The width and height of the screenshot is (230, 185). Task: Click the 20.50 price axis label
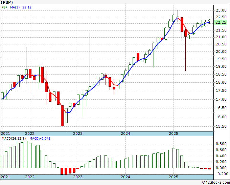221,44
